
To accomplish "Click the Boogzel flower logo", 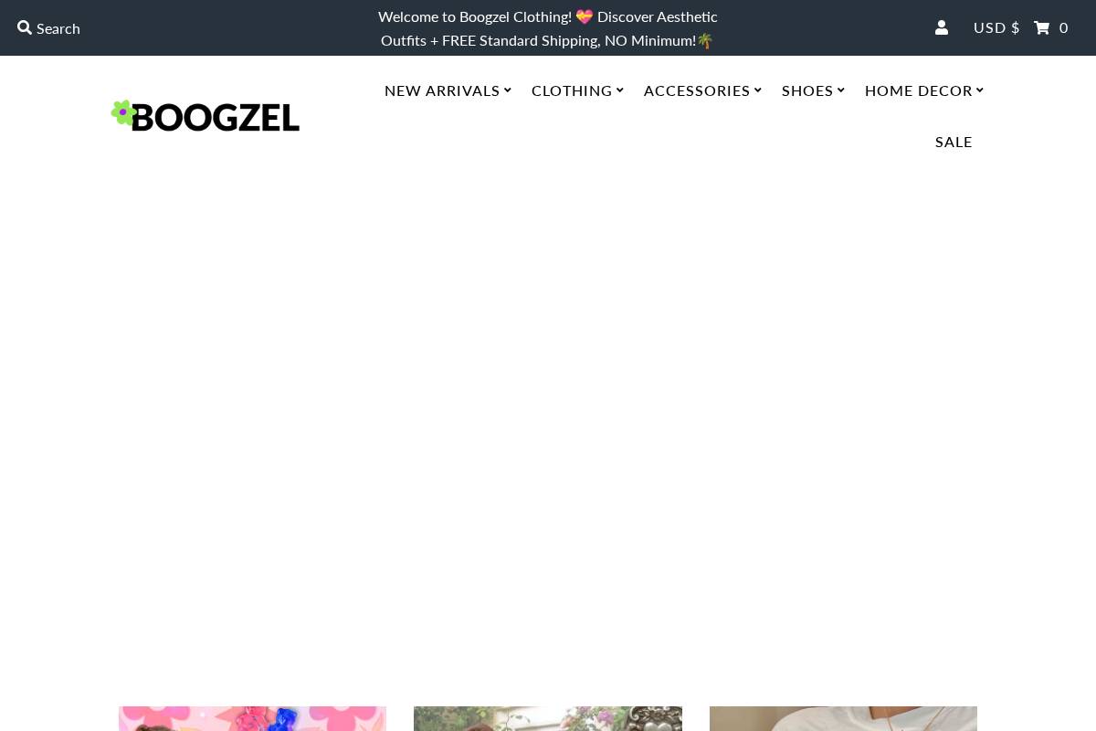I will click(124, 112).
